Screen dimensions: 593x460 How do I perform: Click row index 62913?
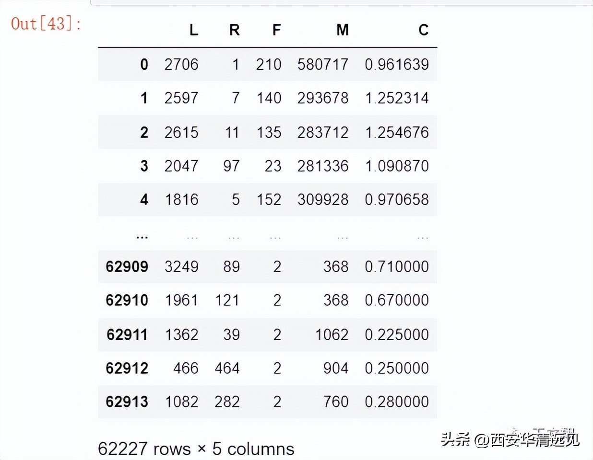(126, 402)
